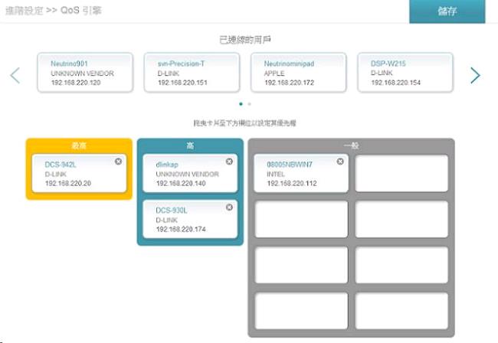
Task: Remove dlinkap card from high priority
Action: [229, 162]
